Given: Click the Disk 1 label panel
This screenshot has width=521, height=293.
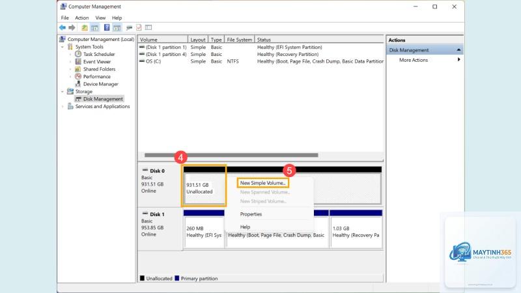Looking at the screenshot, I should click(x=160, y=229).
